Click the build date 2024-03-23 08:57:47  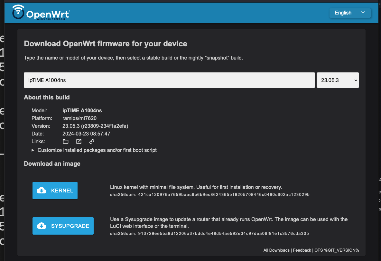point(86,134)
